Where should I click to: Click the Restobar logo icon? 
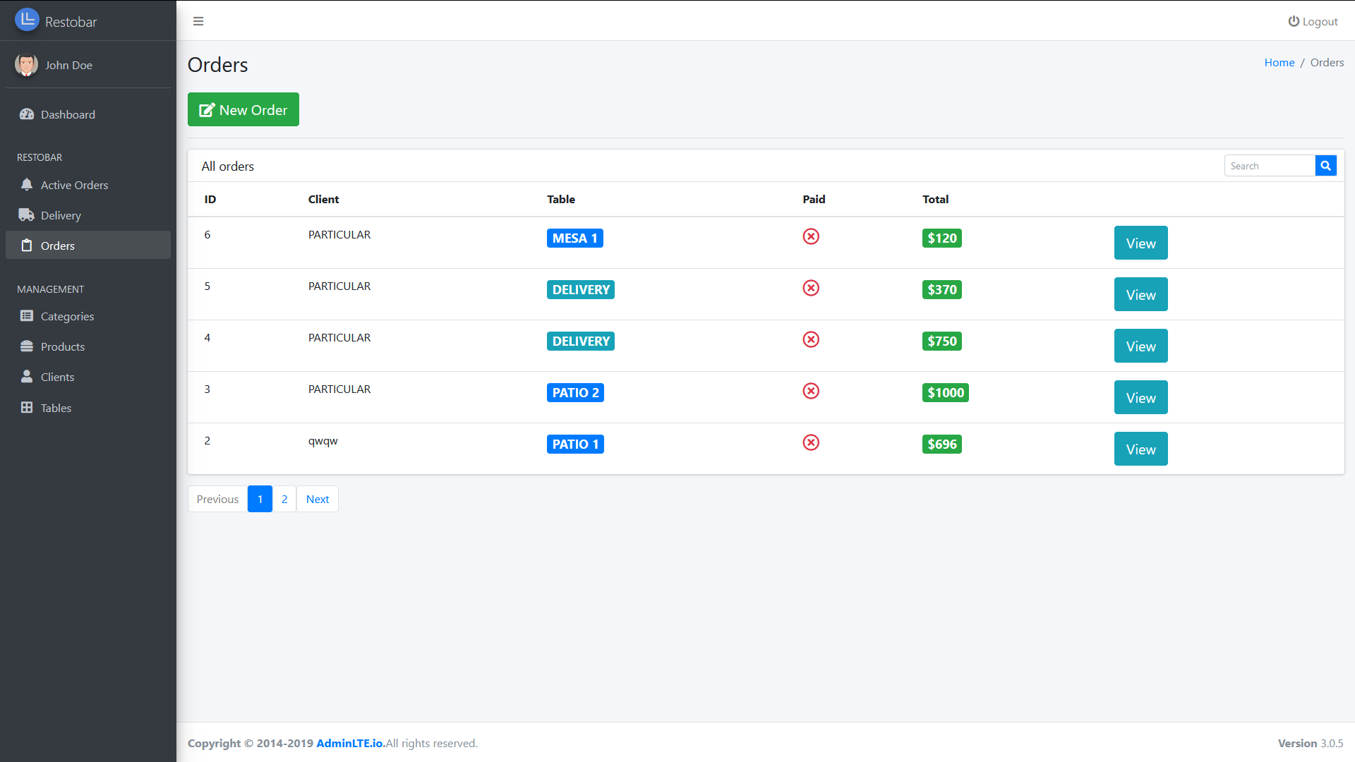pos(27,20)
